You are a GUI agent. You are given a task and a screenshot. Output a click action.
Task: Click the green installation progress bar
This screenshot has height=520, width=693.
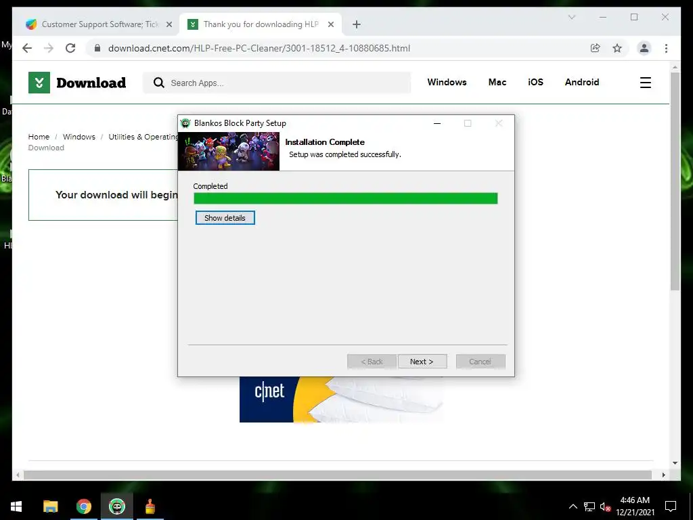[x=346, y=198]
